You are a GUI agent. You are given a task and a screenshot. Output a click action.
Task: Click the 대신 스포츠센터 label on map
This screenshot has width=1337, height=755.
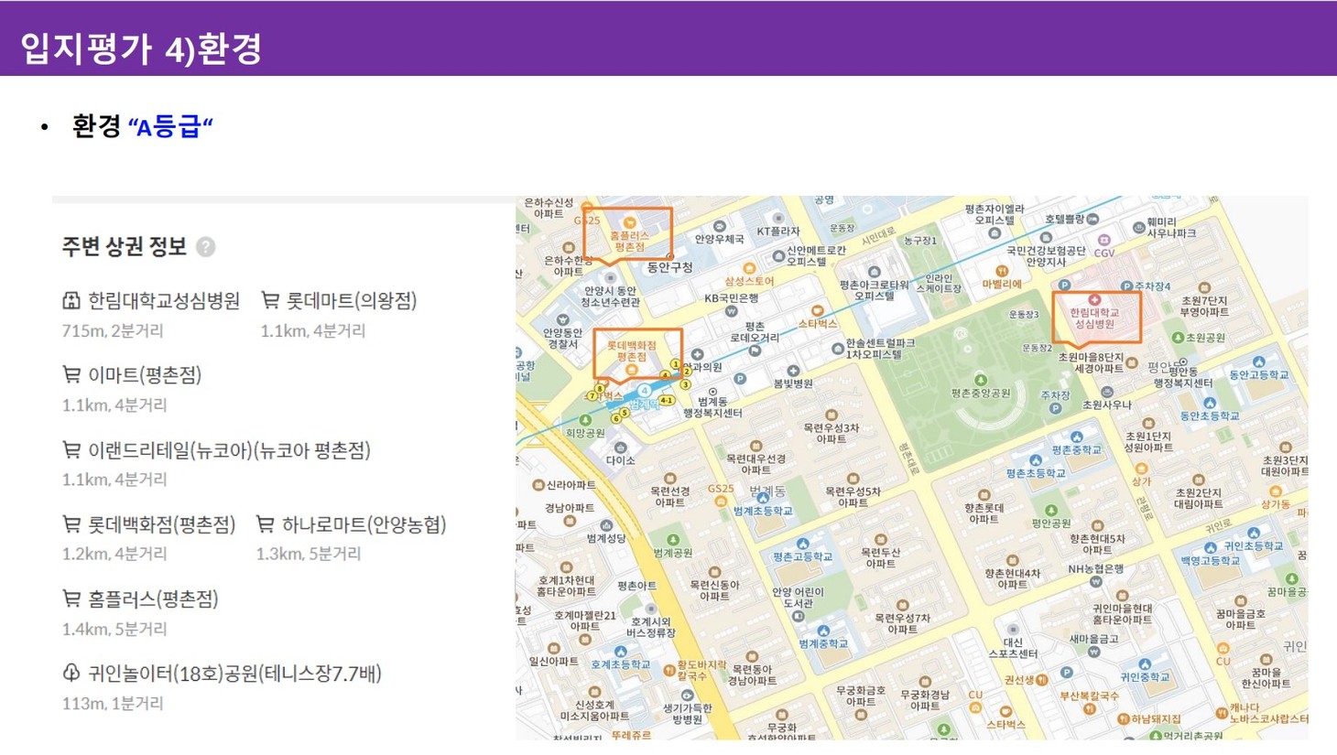pos(1013,648)
